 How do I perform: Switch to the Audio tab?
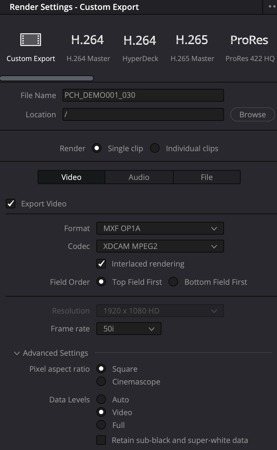point(139,177)
